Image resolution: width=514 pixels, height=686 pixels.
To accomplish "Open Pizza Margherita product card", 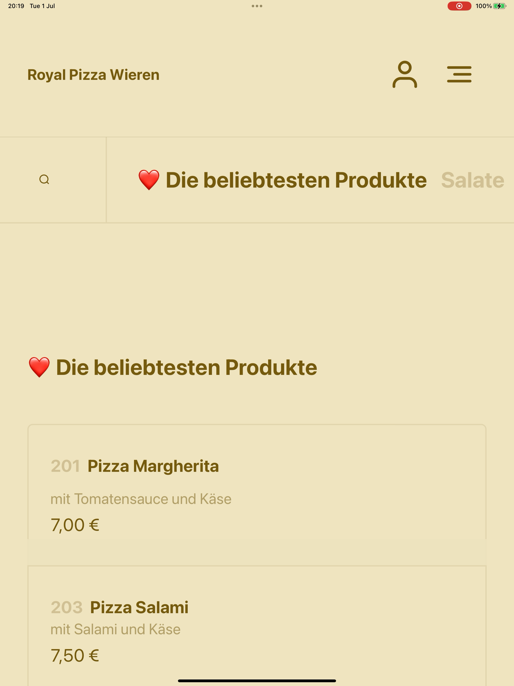I will [x=257, y=495].
